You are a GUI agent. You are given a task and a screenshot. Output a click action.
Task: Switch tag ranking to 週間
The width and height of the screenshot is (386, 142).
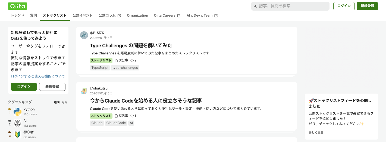pos(57,102)
